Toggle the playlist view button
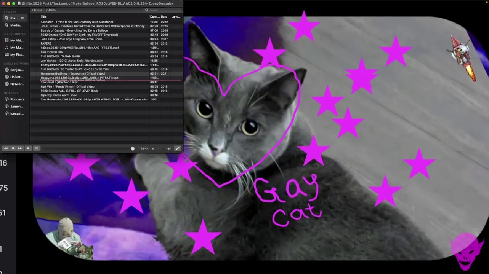 click(x=37, y=148)
